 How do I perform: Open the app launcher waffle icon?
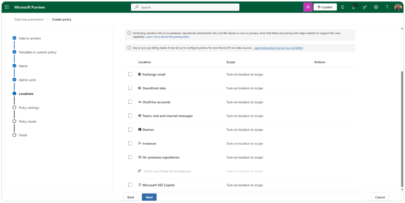(7, 7)
